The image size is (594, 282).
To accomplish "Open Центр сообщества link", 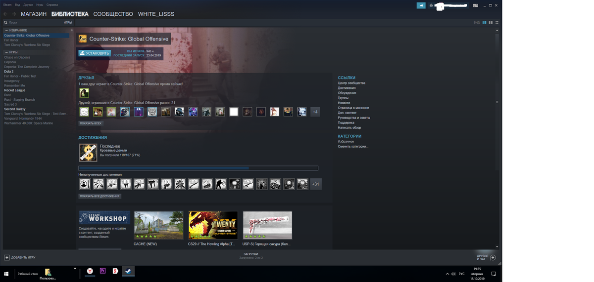I will (351, 83).
